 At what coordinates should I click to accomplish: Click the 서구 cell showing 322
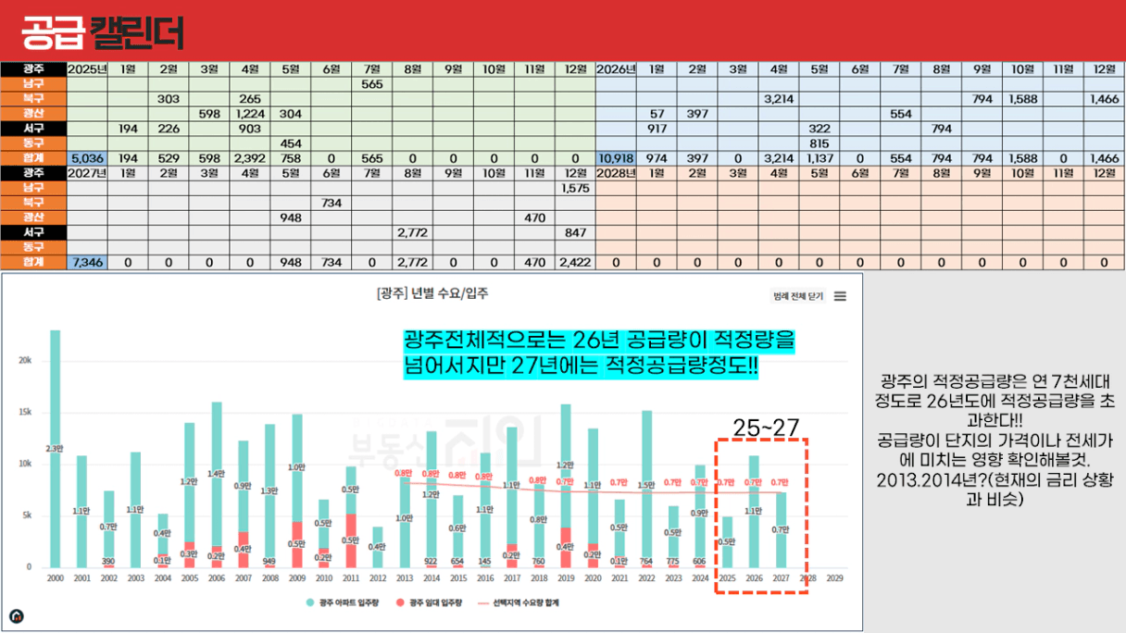[819, 129]
